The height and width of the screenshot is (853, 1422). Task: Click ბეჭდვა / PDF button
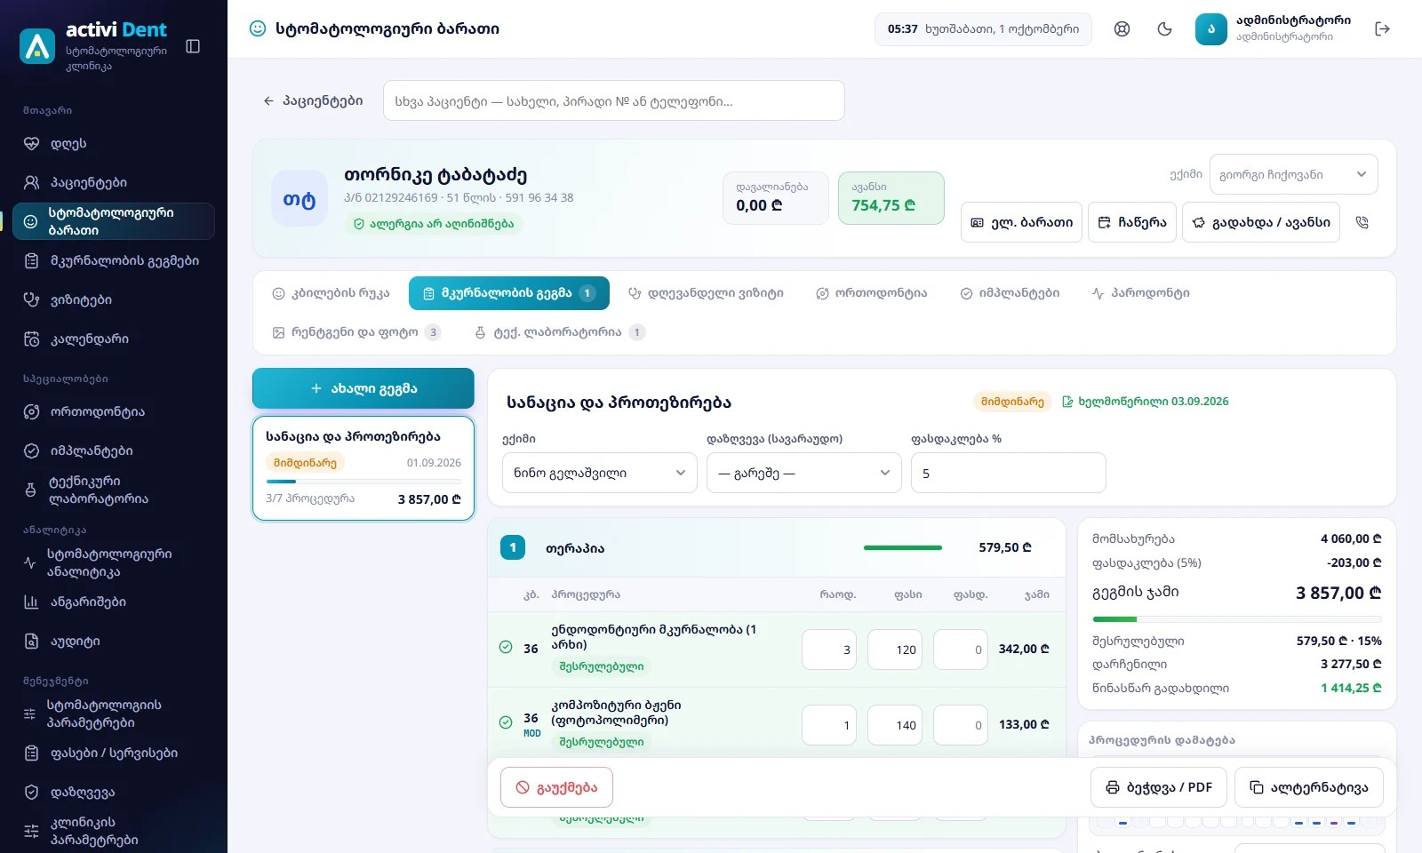1159,787
